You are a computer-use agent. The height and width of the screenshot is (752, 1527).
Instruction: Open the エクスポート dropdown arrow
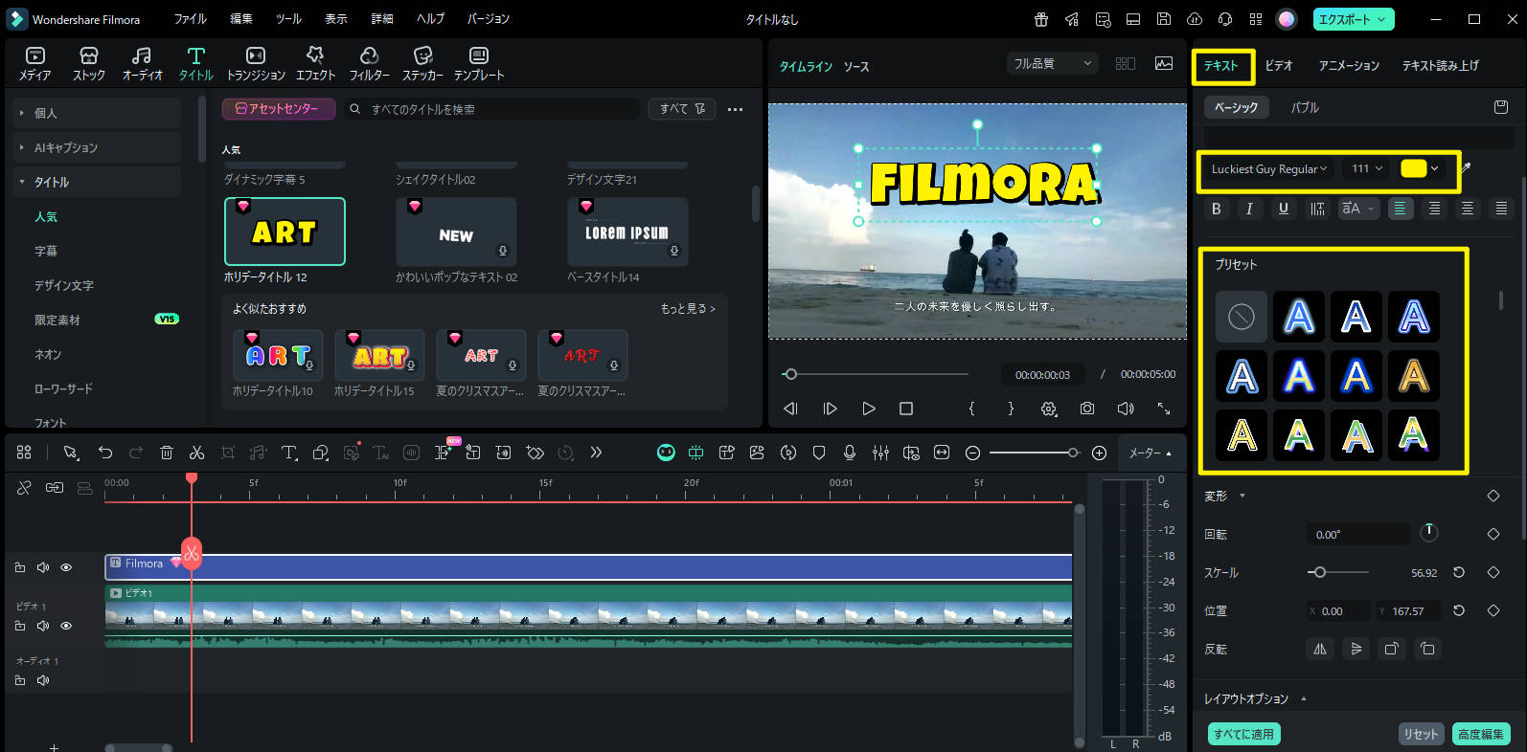pyautogui.click(x=1381, y=19)
